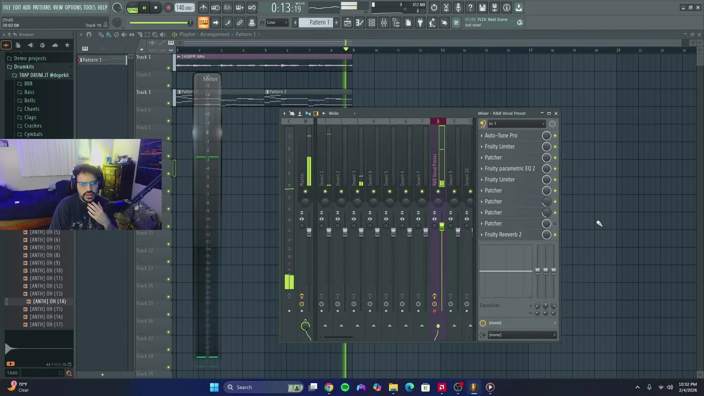Screen dimensions: 704x396
Task: Open the FILE menu
Action: click(x=7, y=8)
